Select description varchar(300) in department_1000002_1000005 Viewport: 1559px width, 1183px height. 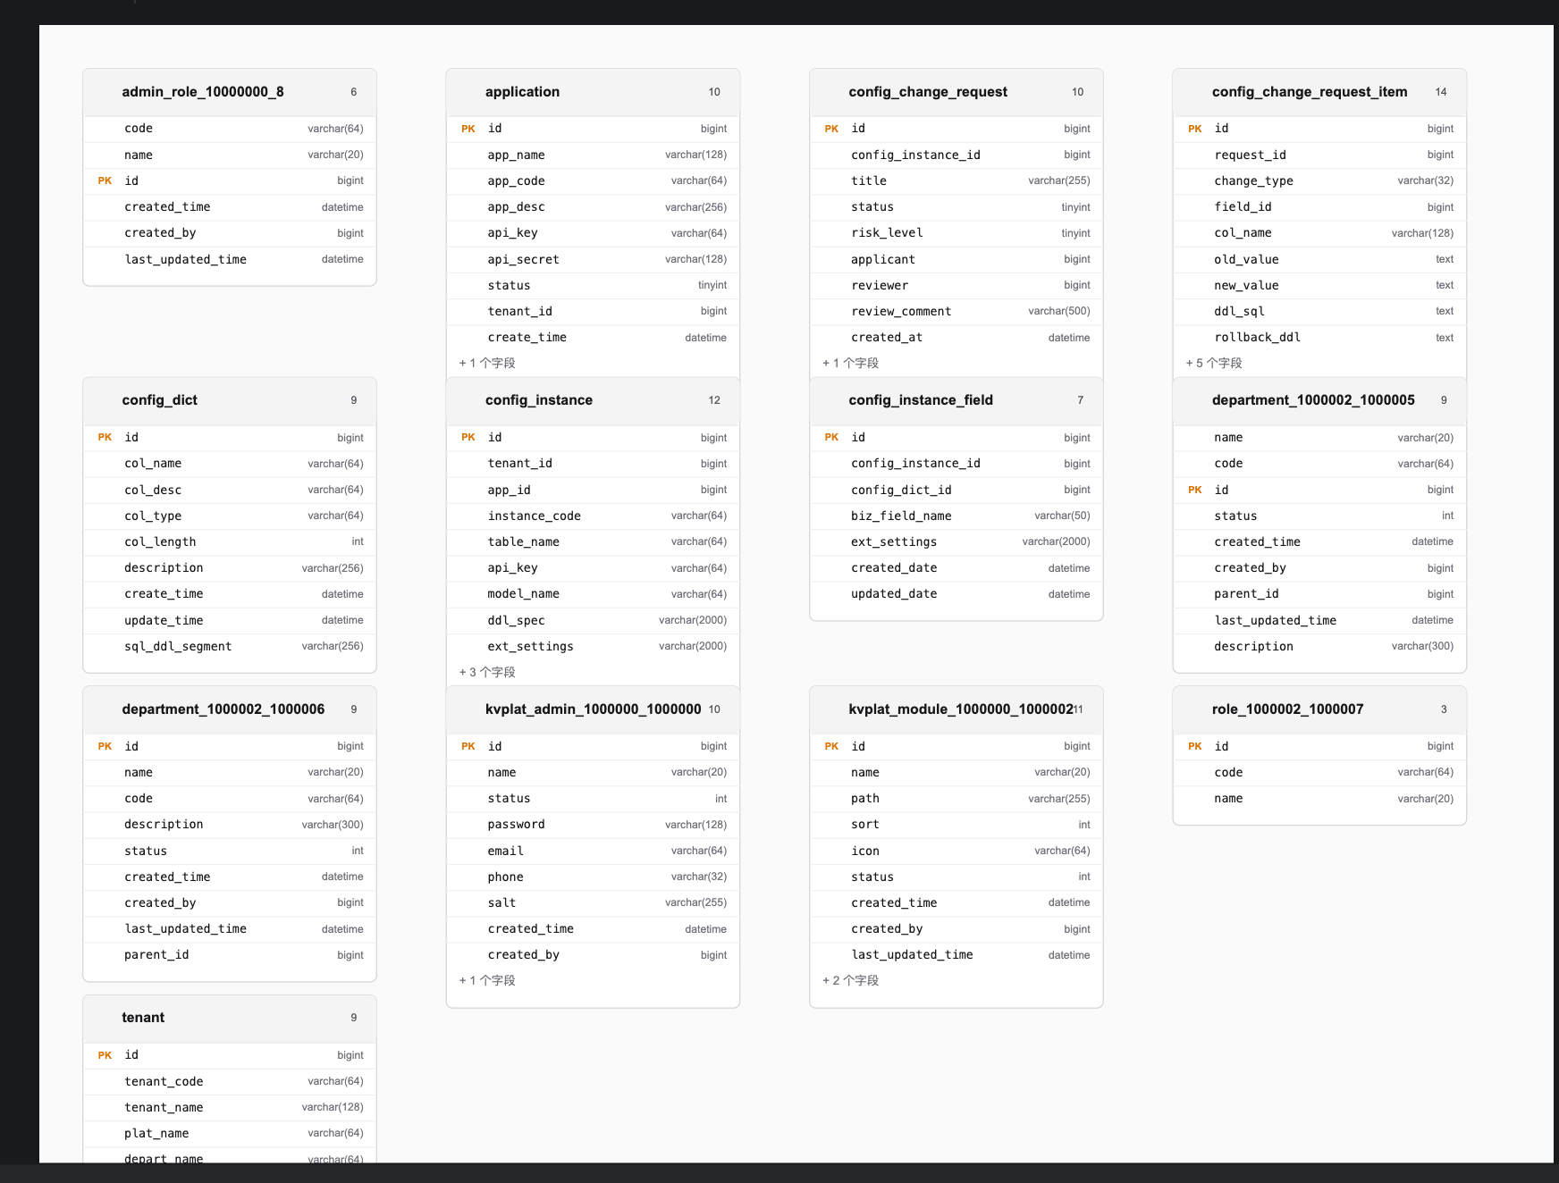tap(1319, 646)
